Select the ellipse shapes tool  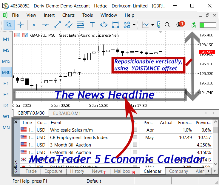click(104, 25)
